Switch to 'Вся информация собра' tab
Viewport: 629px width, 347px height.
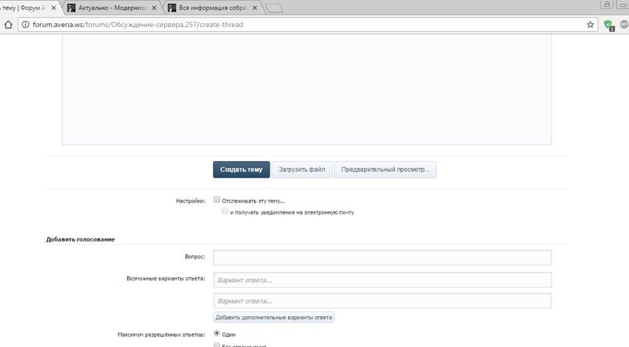pyautogui.click(x=211, y=8)
